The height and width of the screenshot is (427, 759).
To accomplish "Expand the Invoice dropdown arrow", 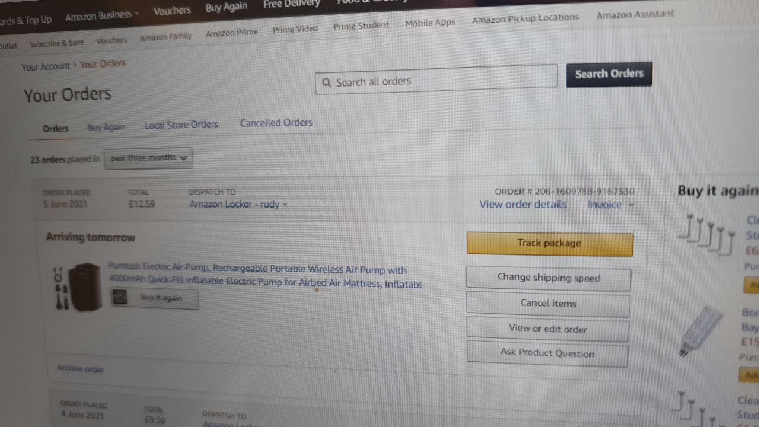I will [631, 205].
